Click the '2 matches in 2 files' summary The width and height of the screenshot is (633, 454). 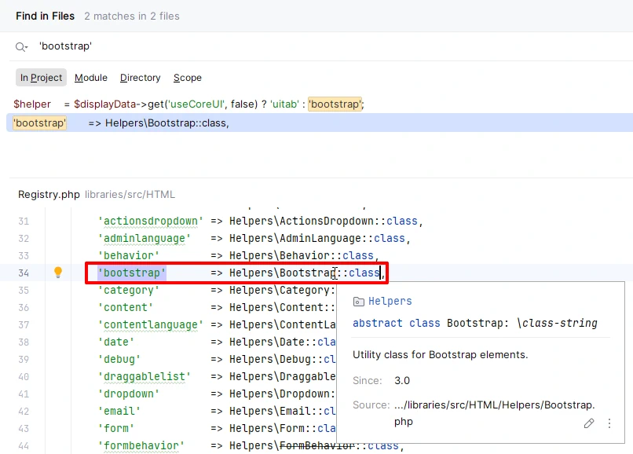point(131,16)
